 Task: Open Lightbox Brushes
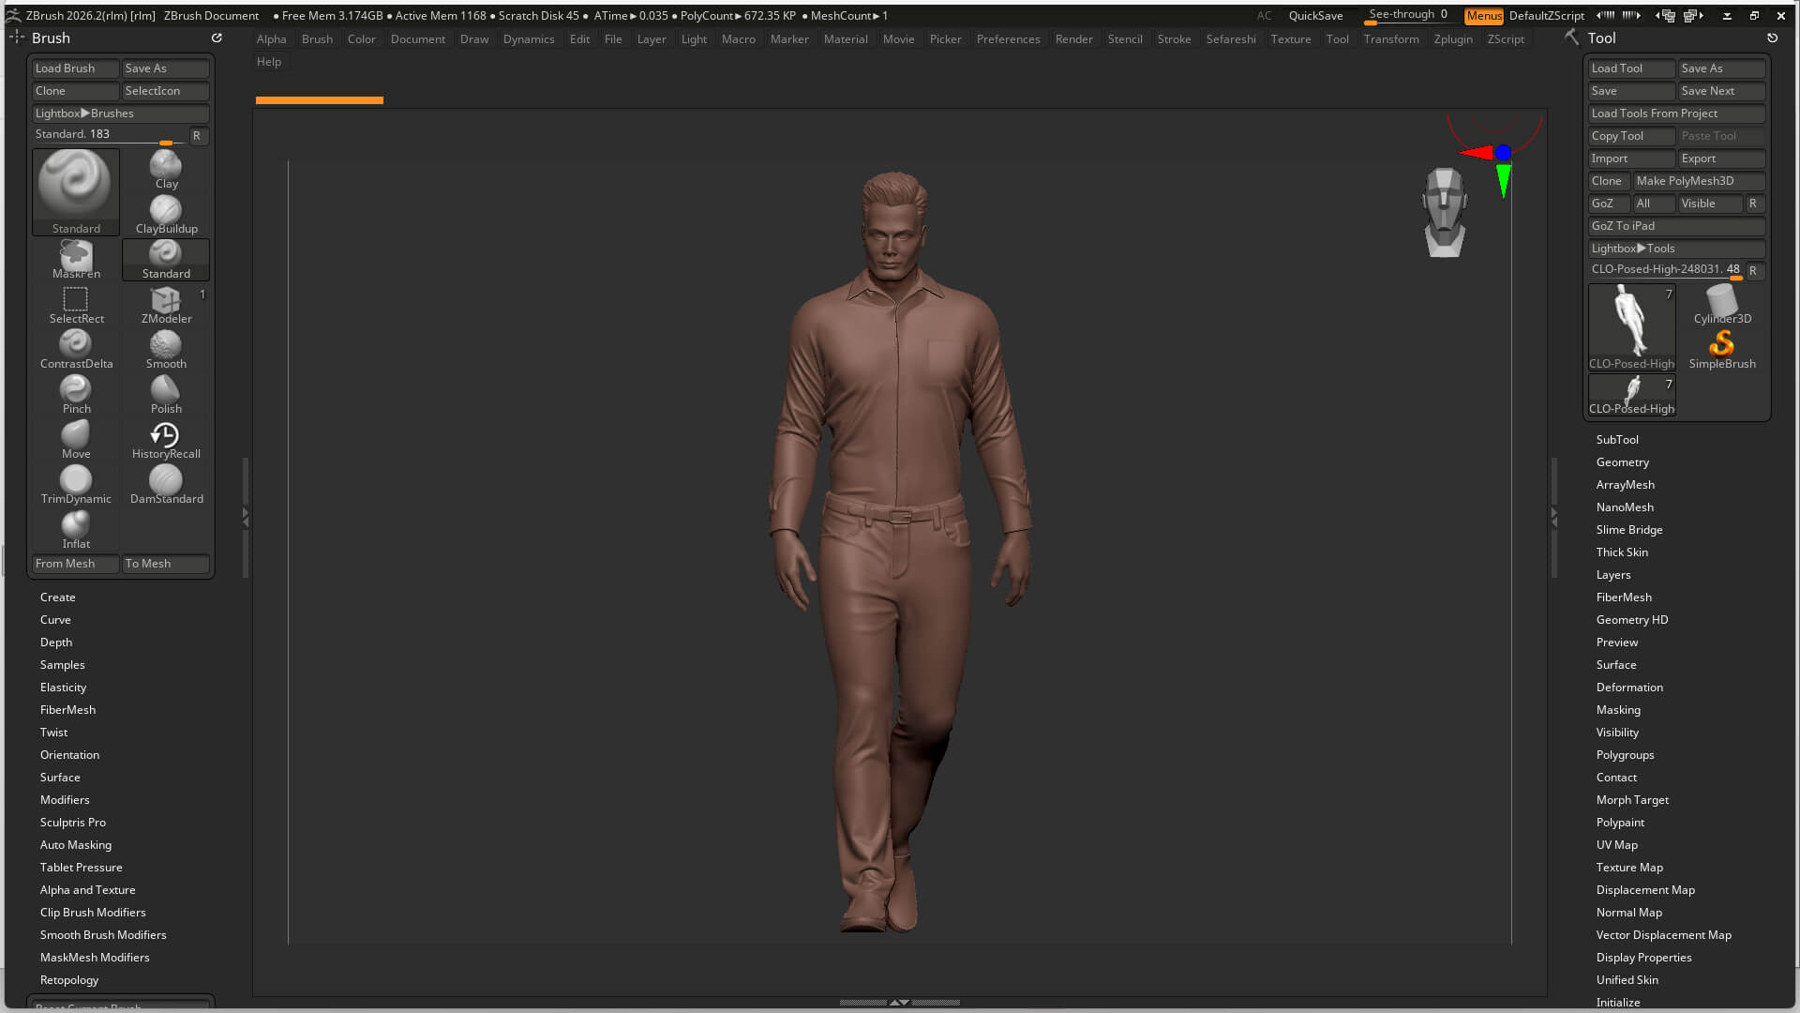(121, 113)
